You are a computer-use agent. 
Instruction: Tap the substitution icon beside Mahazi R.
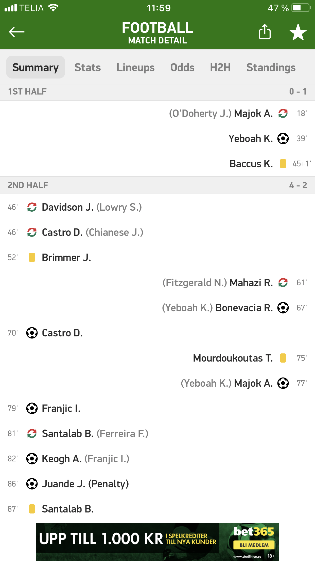tap(283, 283)
